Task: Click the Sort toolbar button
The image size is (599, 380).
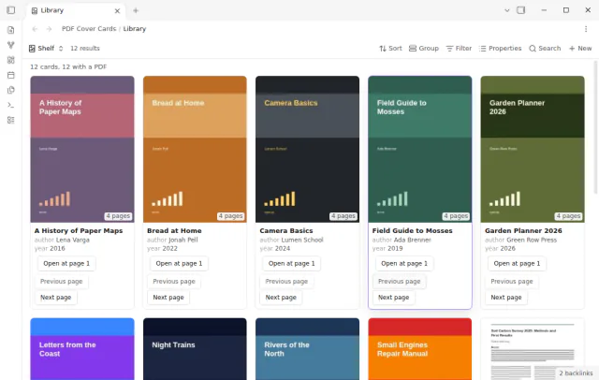Action: click(x=390, y=48)
